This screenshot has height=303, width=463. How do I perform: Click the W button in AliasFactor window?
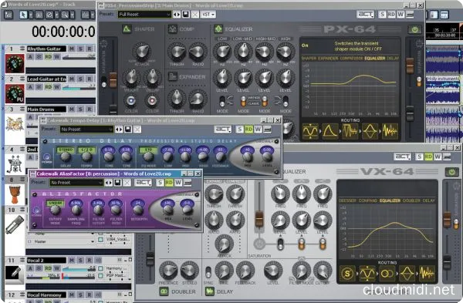click(x=178, y=183)
